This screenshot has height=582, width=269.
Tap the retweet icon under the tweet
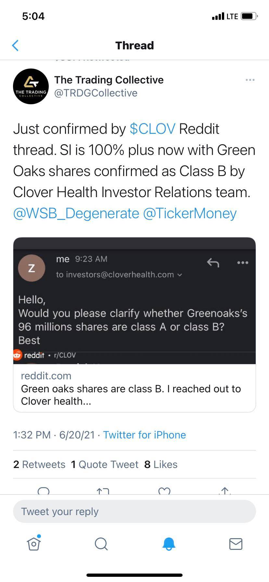[x=103, y=491]
